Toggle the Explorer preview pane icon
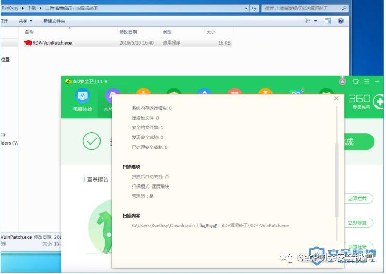The width and height of the screenshot is (386, 274). click(x=327, y=21)
